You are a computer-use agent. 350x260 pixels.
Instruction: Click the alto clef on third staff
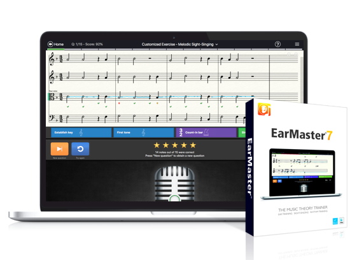coord(52,97)
